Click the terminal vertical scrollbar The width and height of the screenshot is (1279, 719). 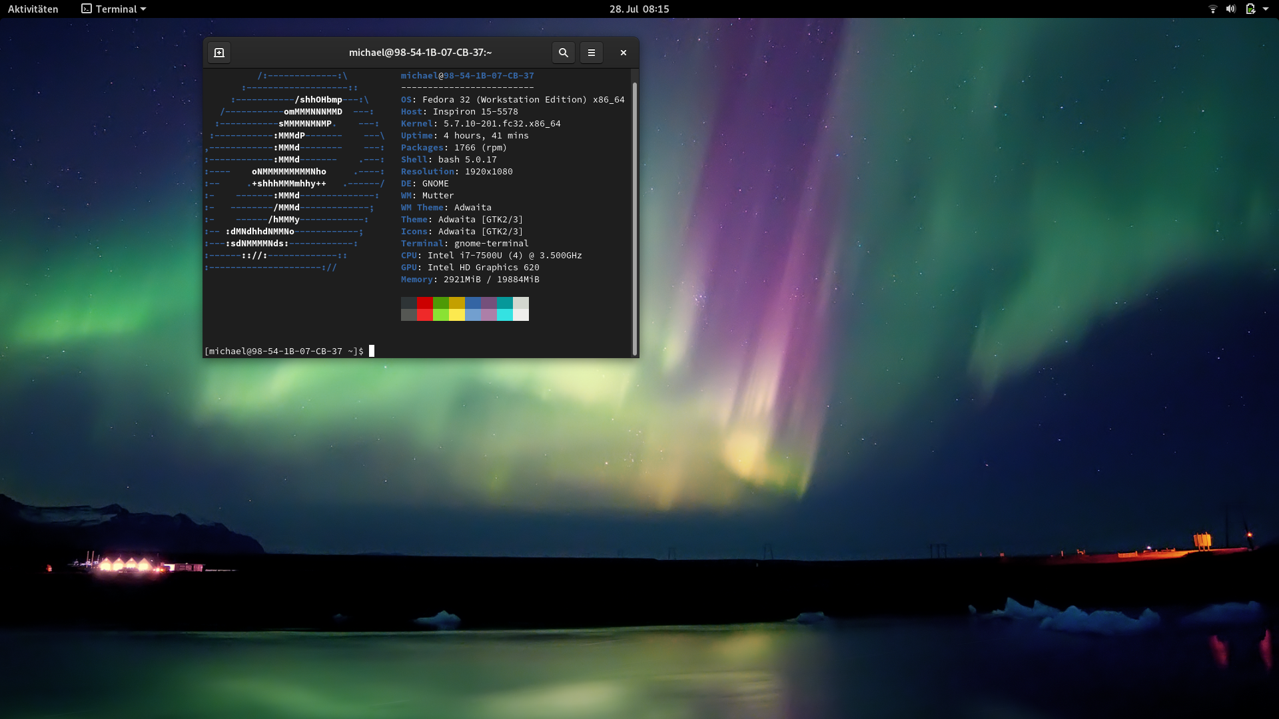634,218
